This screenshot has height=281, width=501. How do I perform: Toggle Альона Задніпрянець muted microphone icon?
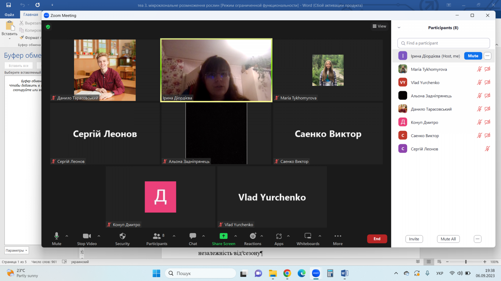(479, 96)
